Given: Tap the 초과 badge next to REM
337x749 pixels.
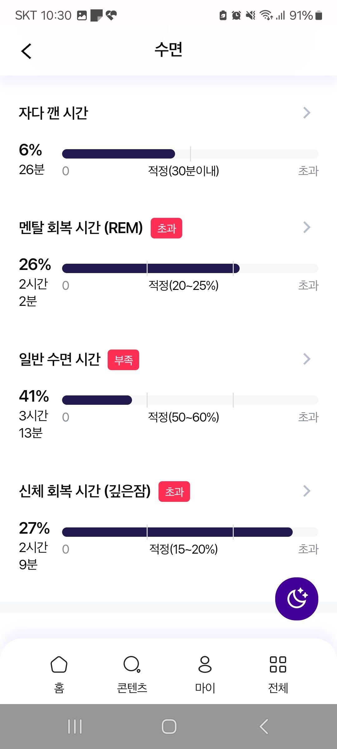Looking at the screenshot, I should click(166, 228).
